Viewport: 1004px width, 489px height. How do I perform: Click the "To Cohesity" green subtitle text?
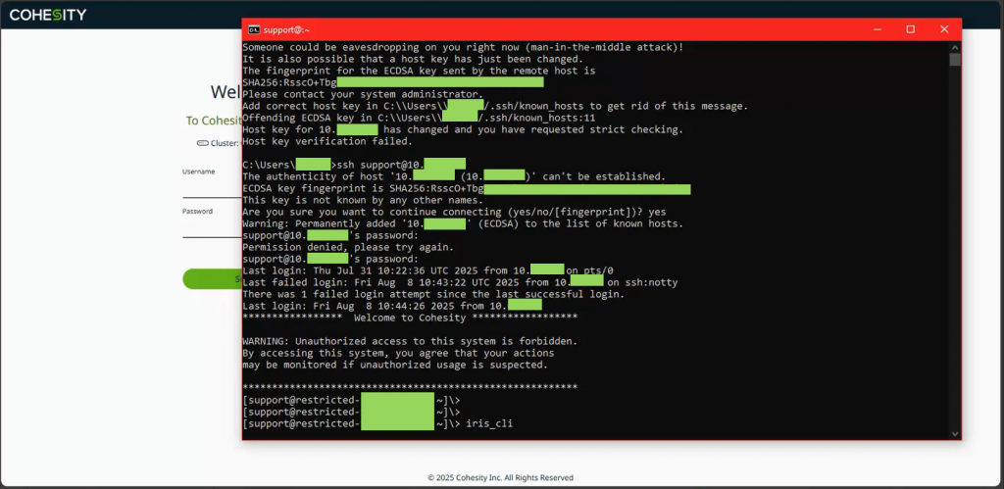[214, 121]
